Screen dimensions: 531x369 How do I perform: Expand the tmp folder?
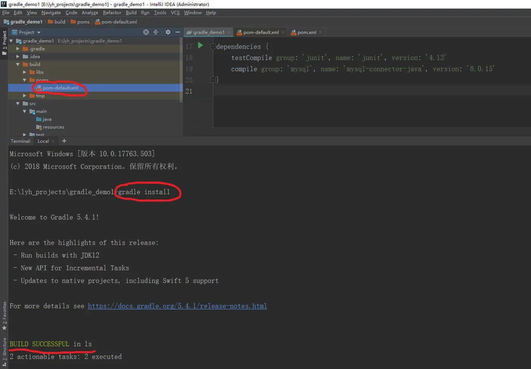(x=24, y=96)
